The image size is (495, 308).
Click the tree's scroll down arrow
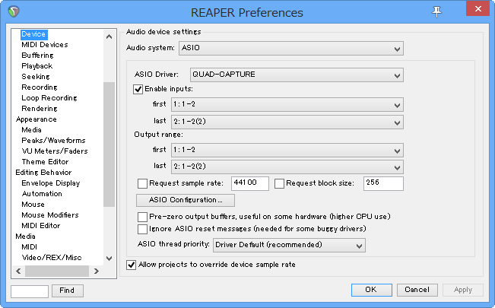[x=109, y=259]
